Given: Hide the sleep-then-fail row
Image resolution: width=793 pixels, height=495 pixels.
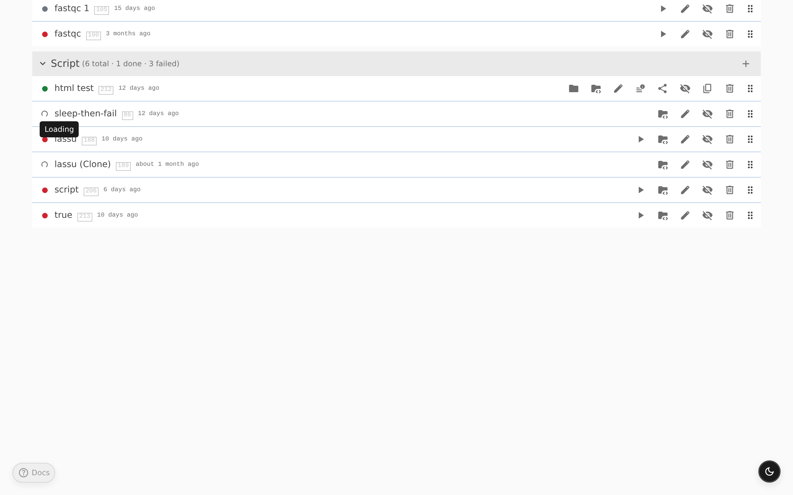Looking at the screenshot, I should point(708,114).
